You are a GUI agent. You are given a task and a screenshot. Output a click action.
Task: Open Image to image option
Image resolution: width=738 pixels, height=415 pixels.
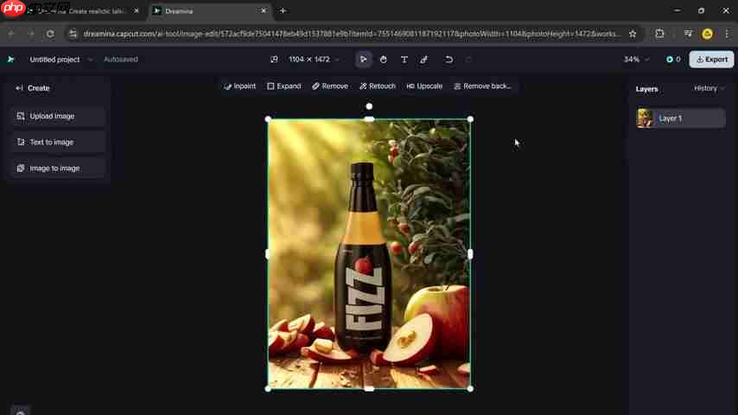(58, 169)
